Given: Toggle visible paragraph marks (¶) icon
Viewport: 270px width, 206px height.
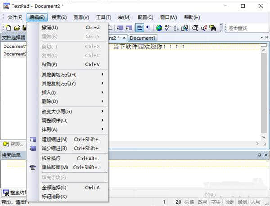Looking at the screenshot, I should click(x=148, y=28).
